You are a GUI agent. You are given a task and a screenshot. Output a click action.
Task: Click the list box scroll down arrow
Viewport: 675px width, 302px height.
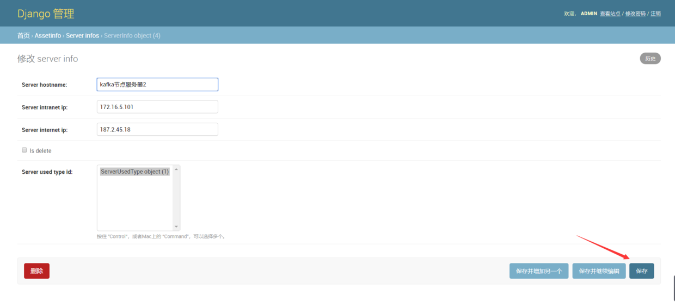point(176,226)
